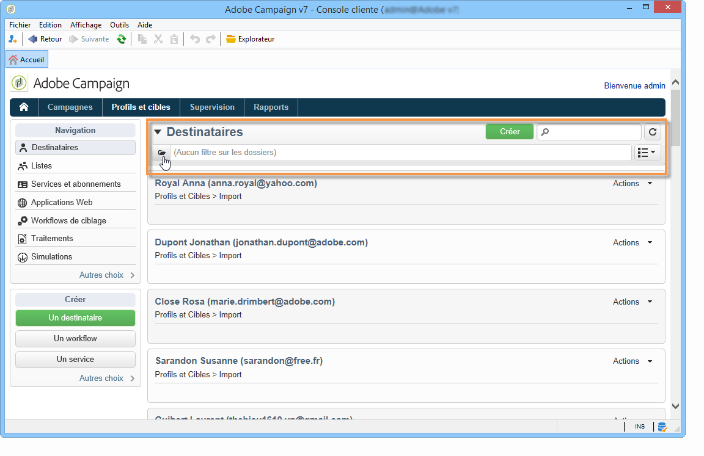This screenshot has height=456, width=704.
Task: Click Autres choix under Navigation
Action: (x=107, y=275)
